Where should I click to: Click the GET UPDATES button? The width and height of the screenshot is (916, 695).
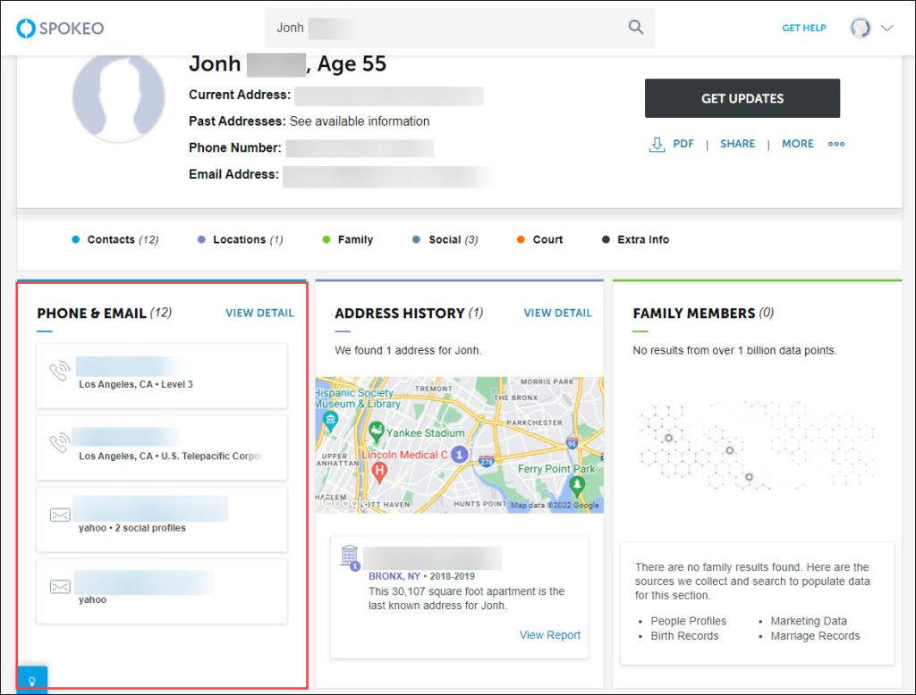(x=742, y=98)
